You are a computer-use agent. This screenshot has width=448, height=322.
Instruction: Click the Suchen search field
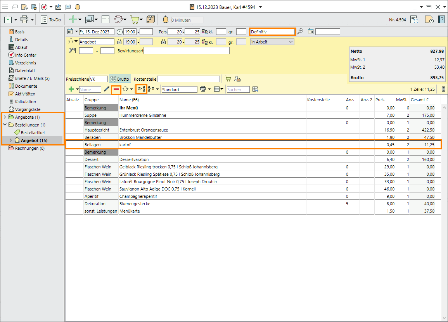[238, 90]
